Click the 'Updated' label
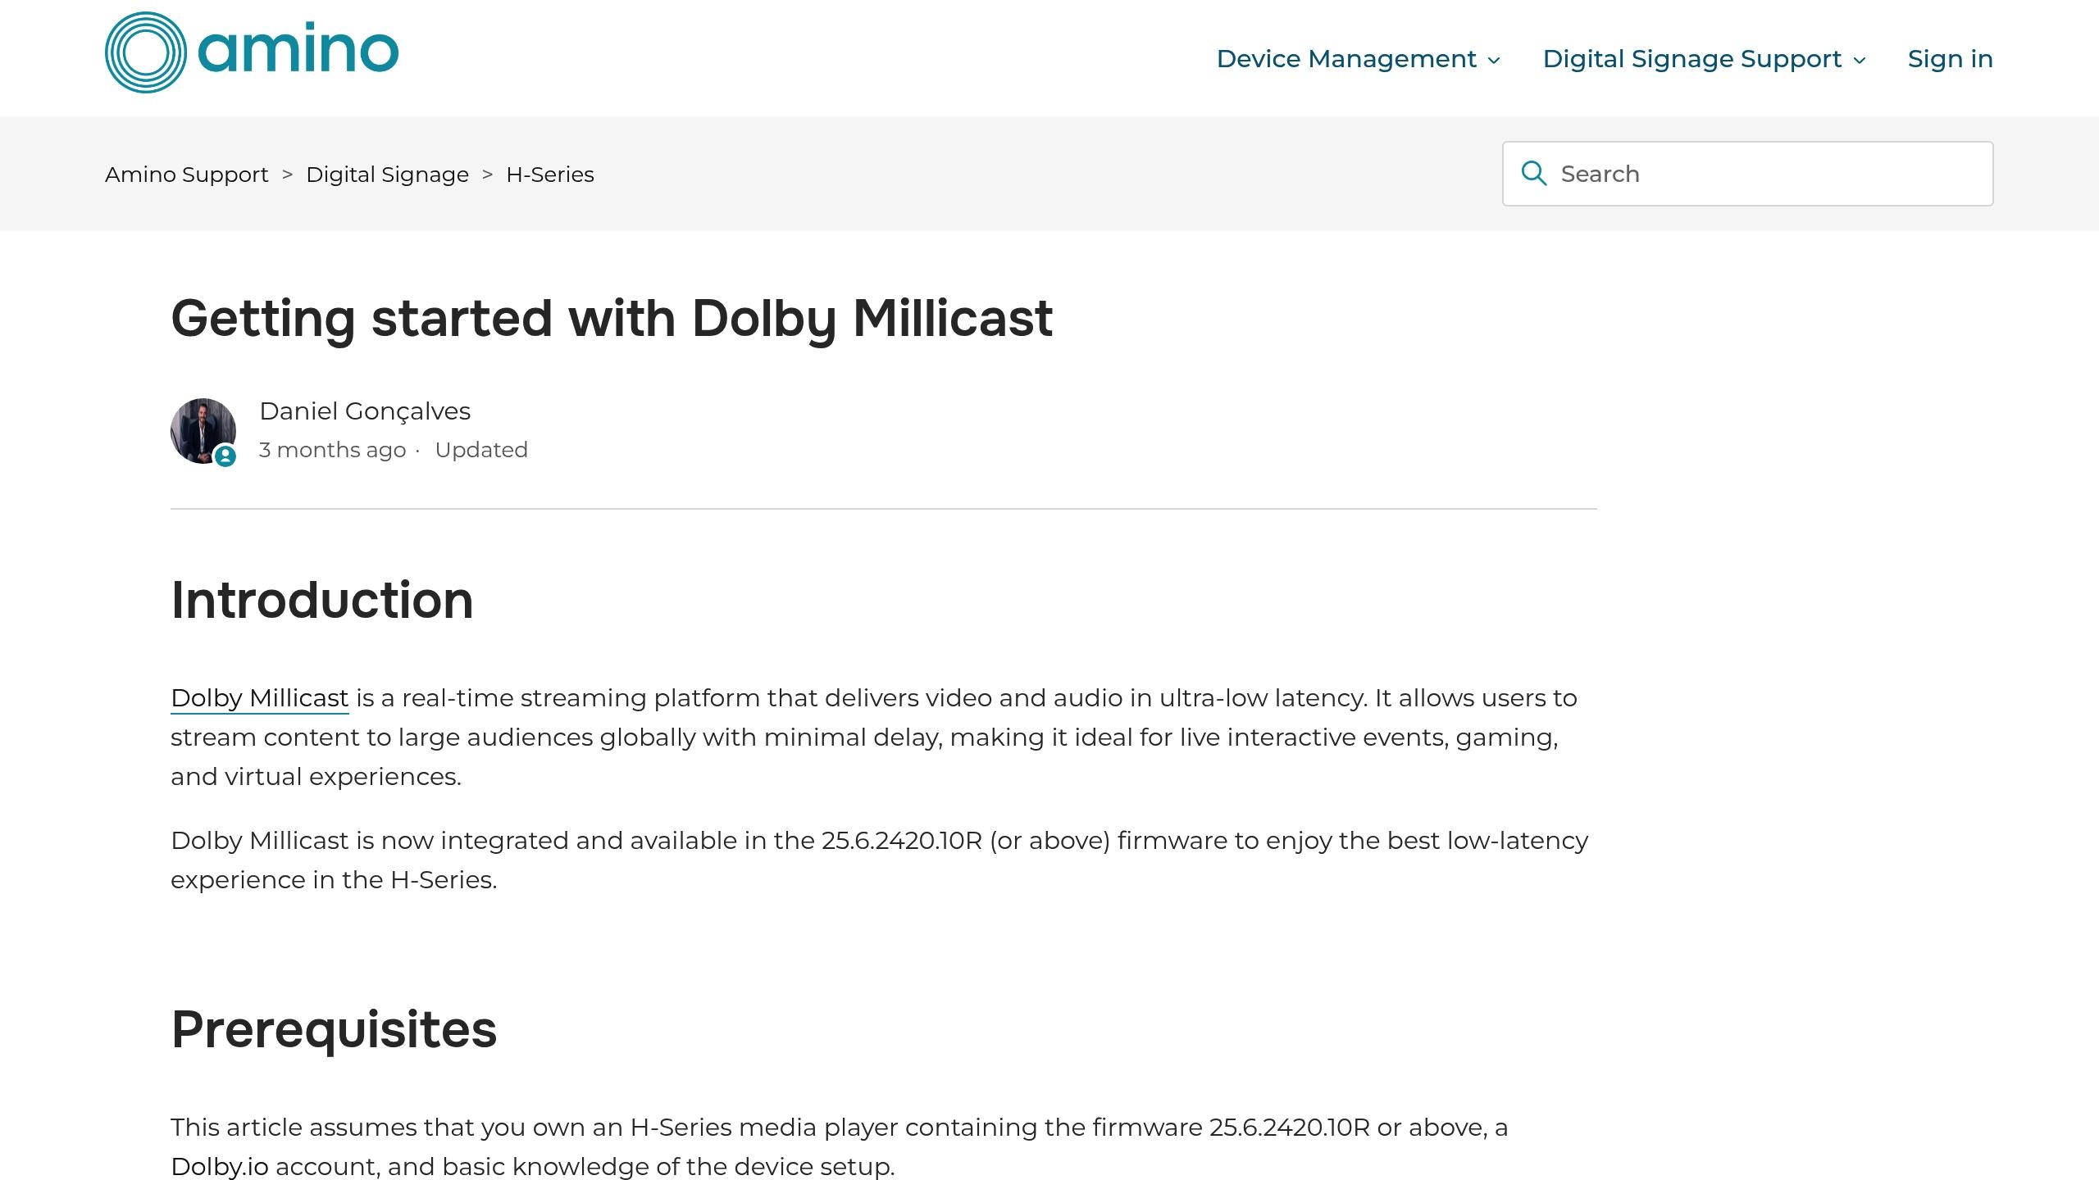 (481, 450)
